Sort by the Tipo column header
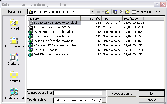The width and height of the screenshot is (167, 104). [112, 18]
